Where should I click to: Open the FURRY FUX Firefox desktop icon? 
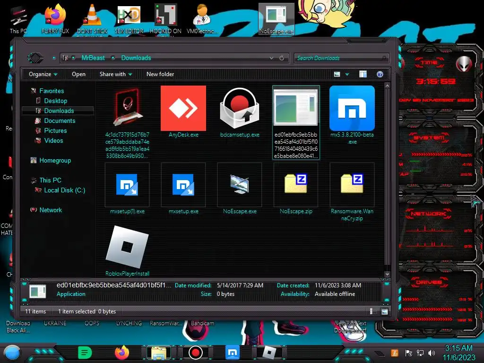tap(55, 19)
